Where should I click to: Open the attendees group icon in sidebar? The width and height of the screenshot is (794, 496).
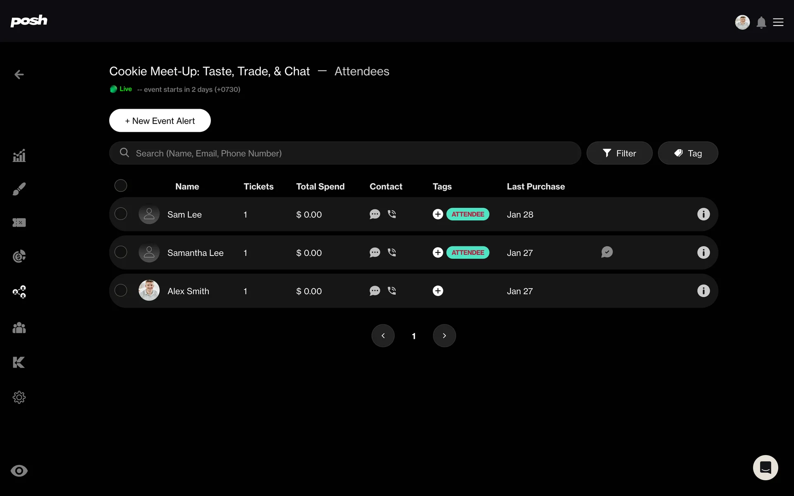point(19,328)
